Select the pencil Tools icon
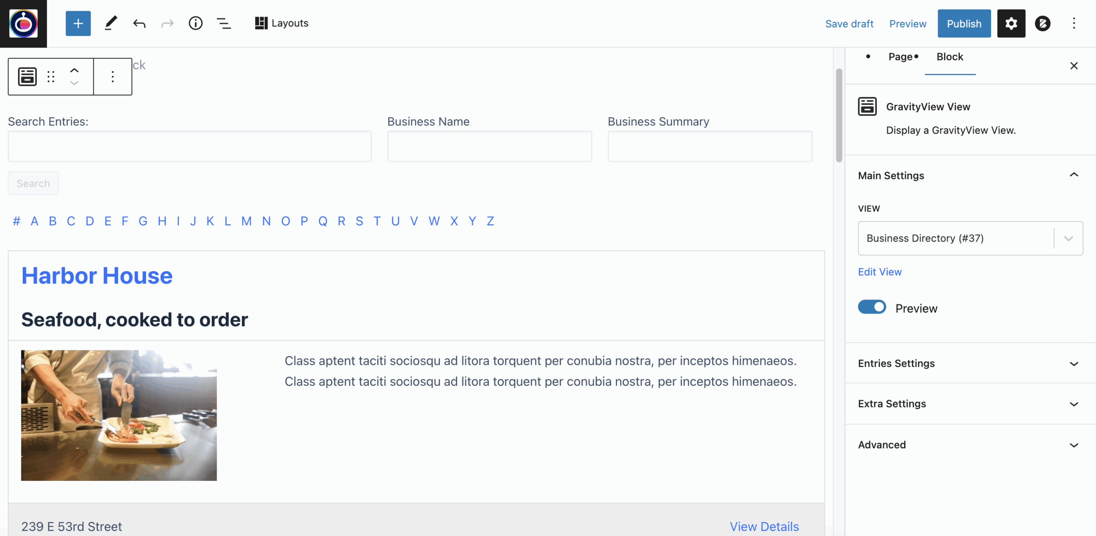Viewport: 1096px width, 536px height. pyautogui.click(x=110, y=24)
